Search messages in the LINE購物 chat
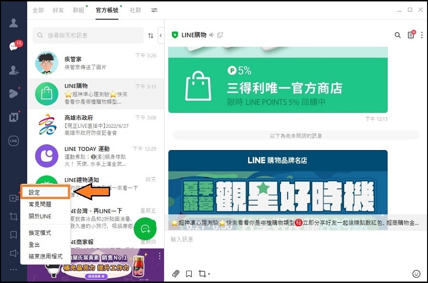The width and height of the screenshot is (428, 283). (x=398, y=35)
